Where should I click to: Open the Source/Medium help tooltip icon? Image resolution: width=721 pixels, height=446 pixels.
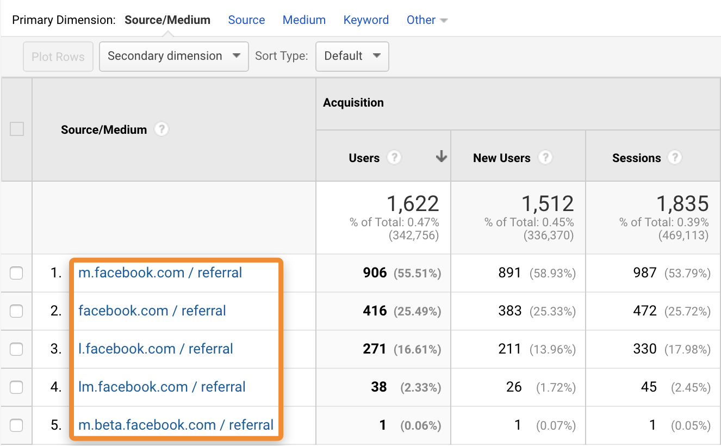(161, 129)
